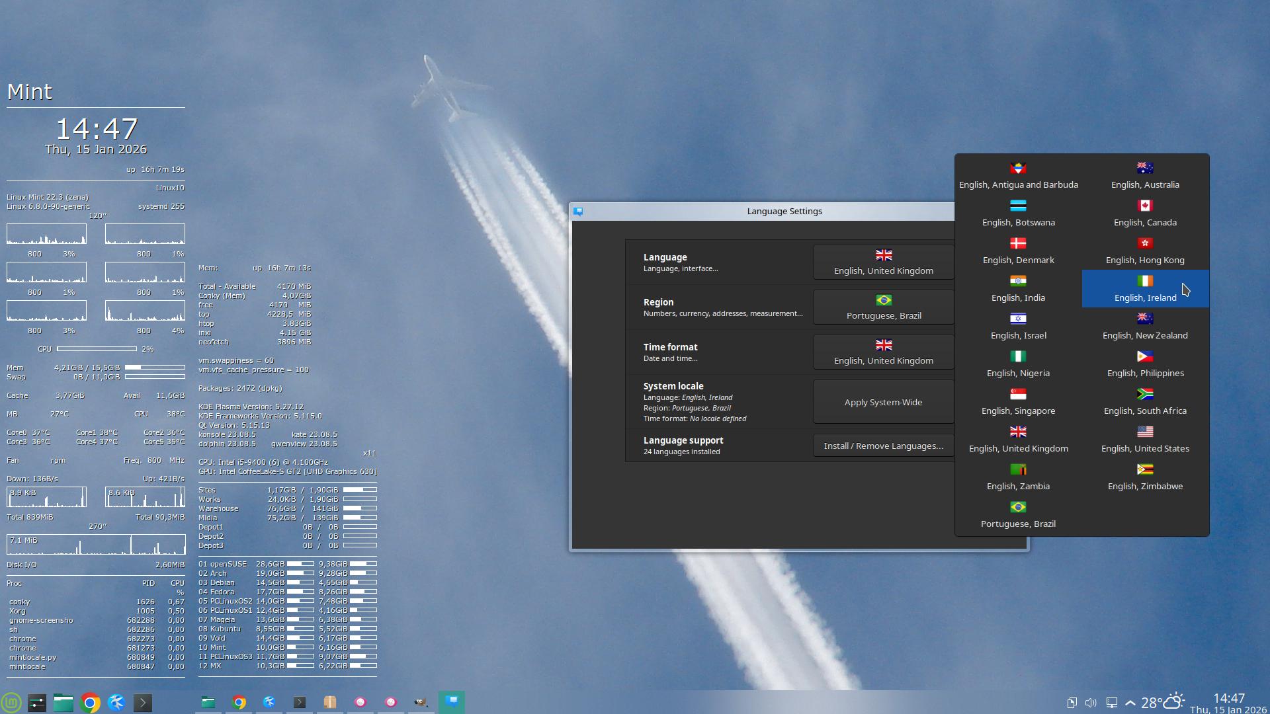Viewport: 1270px width, 714px height.
Task: Open the Language selector showing English, United Kingdom
Action: [x=883, y=262]
